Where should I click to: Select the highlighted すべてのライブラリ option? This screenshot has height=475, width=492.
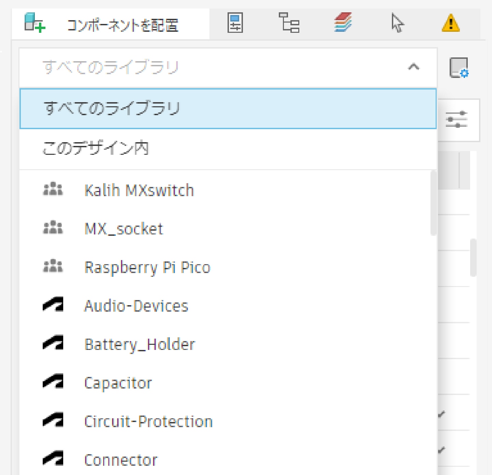(x=228, y=109)
